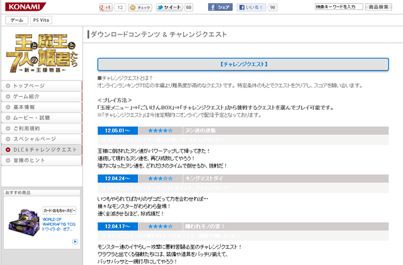Go to トップページ in sidebar
Viewport: 403px width, 265px height.
[x=42, y=85]
